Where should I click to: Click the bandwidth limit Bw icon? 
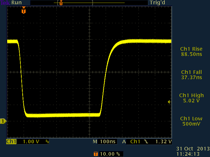point(48,142)
